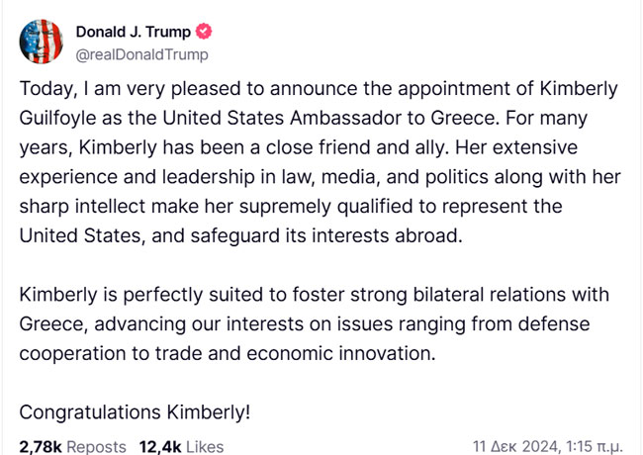The width and height of the screenshot is (643, 455).
Task: Click the second paragraph starting Kimberly is perfectly
Action: (x=315, y=323)
